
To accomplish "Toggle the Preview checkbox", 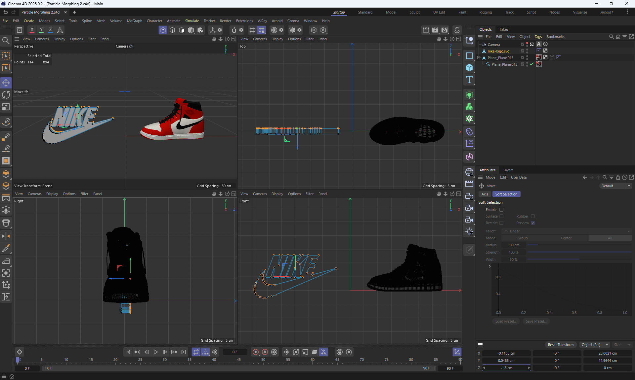I will point(533,223).
